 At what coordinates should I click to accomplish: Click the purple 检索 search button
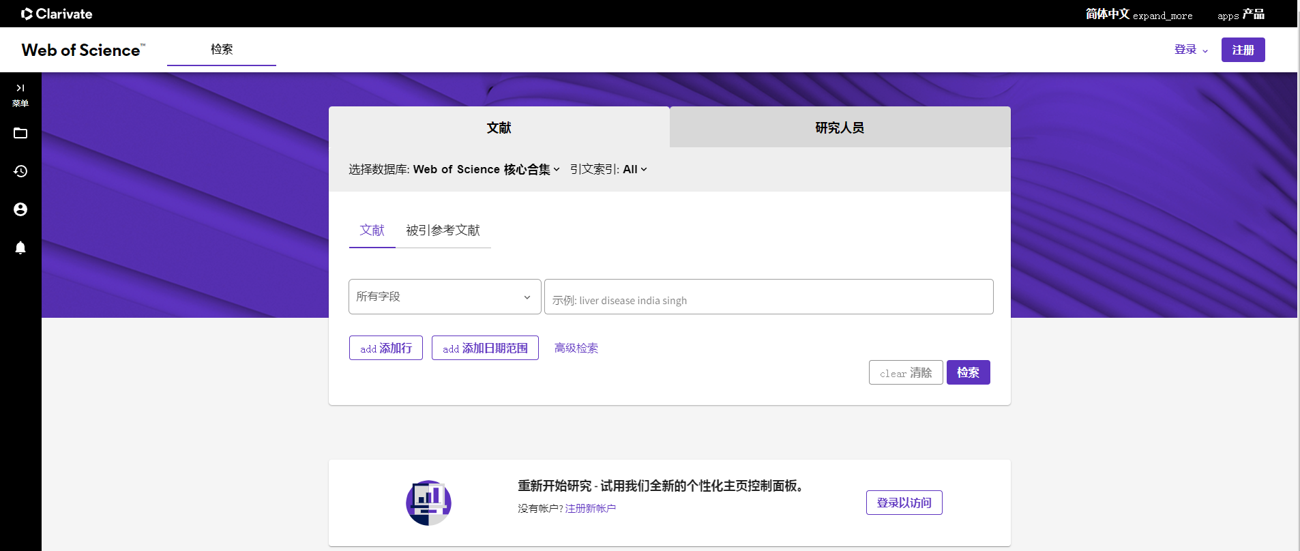(x=969, y=372)
